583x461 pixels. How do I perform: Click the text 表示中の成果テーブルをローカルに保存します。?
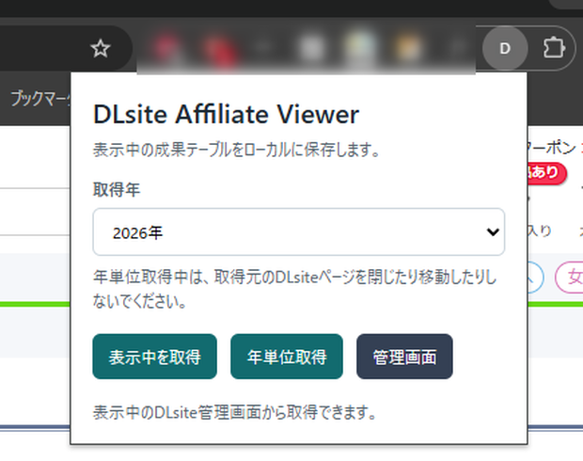click(x=236, y=150)
